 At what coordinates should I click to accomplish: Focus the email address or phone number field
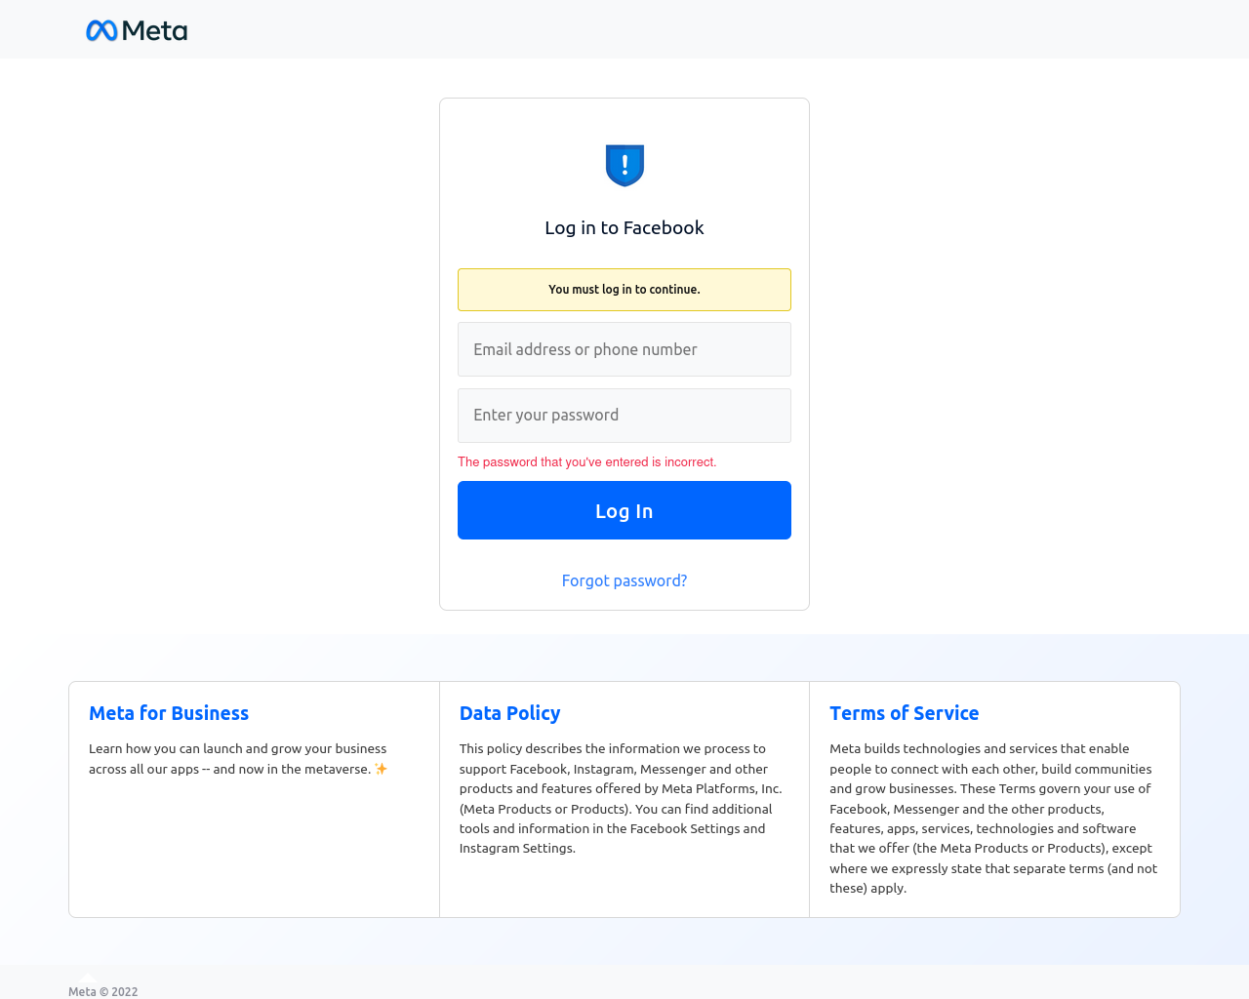624,349
